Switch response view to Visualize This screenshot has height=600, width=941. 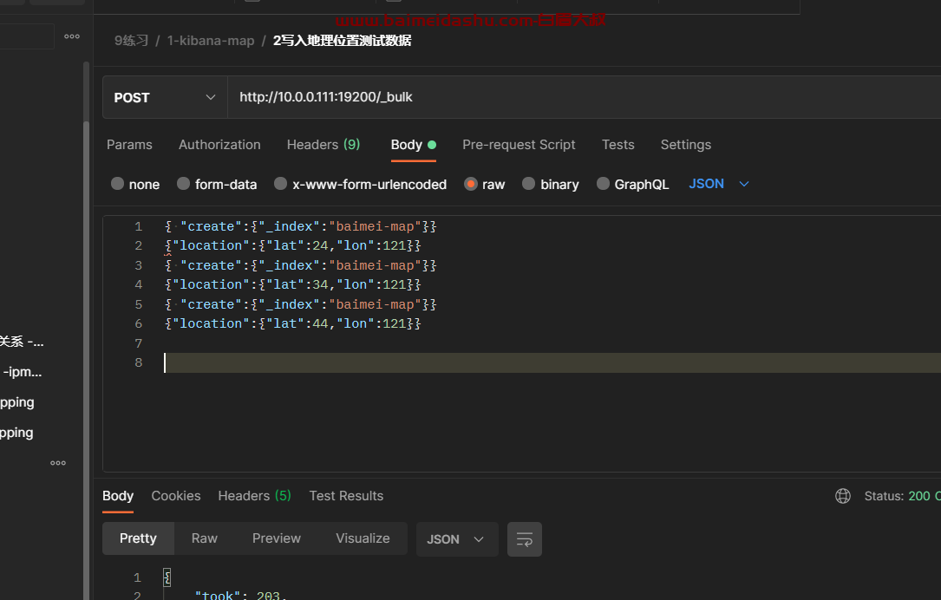tap(363, 538)
